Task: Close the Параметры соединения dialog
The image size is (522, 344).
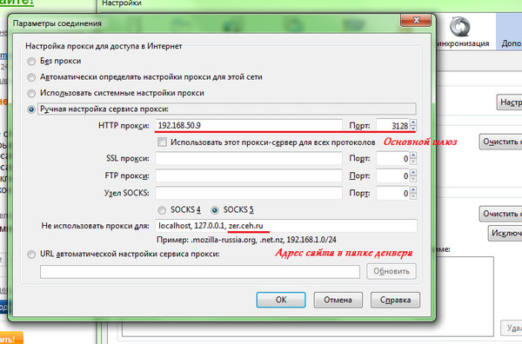Action: coord(416,20)
